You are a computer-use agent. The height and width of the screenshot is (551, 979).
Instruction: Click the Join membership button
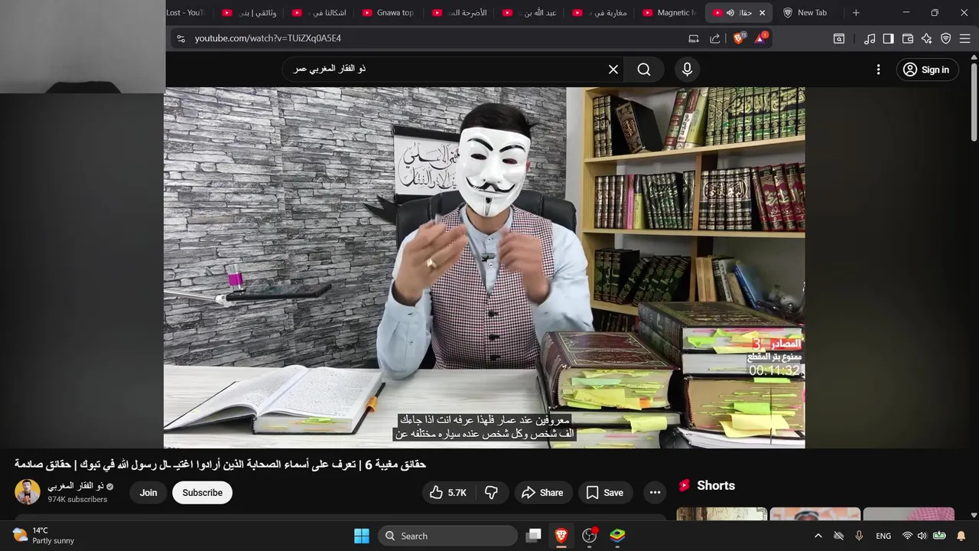pyautogui.click(x=148, y=493)
